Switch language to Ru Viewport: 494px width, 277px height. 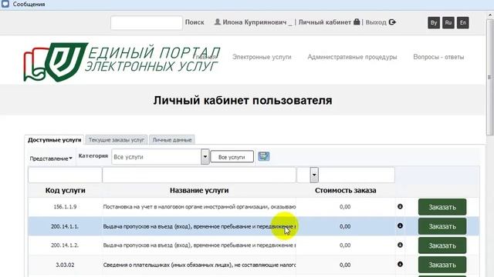(448, 22)
